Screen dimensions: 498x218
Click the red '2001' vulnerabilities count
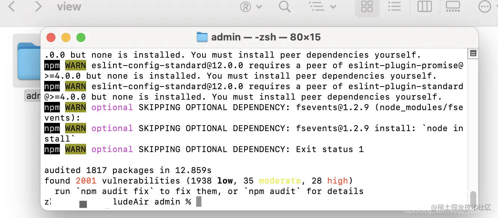tap(86, 181)
